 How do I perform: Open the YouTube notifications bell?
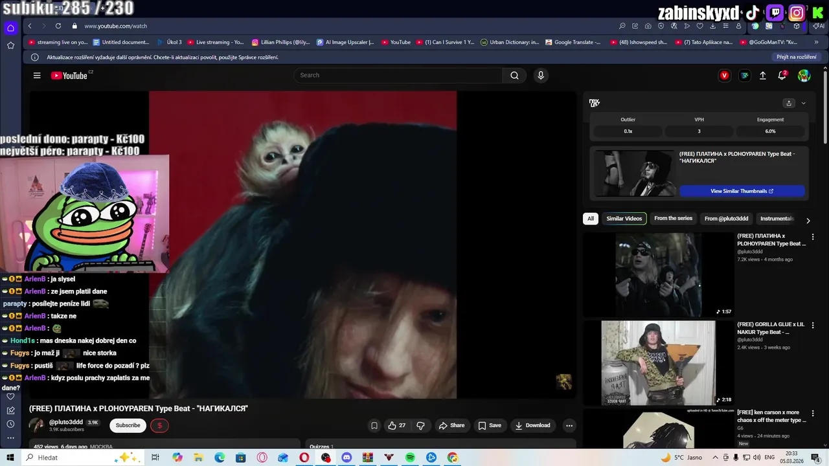[782, 75]
